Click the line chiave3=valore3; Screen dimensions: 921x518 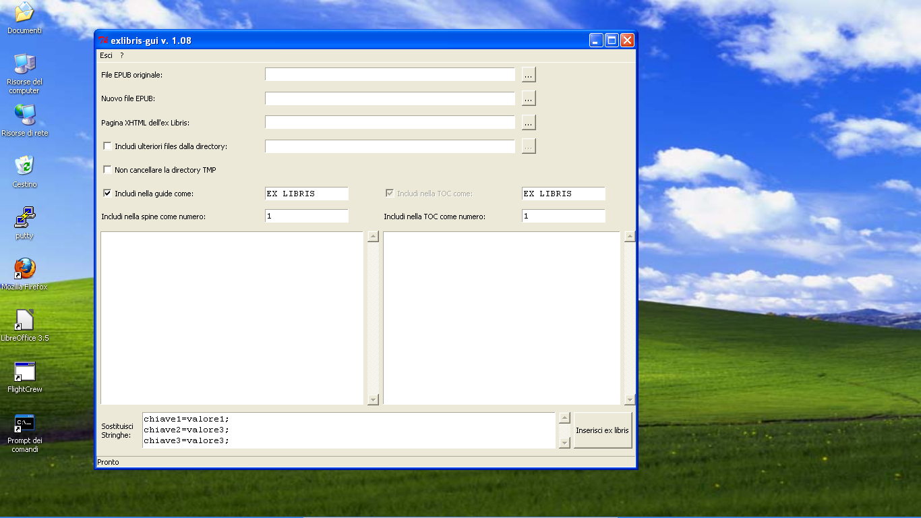coord(187,440)
